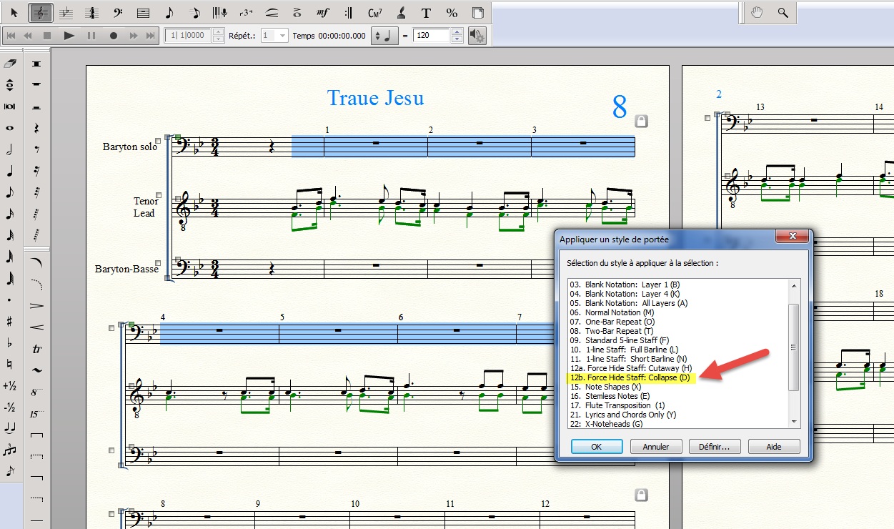Increase the tempo value stepper
The height and width of the screenshot is (529, 894).
(458, 32)
